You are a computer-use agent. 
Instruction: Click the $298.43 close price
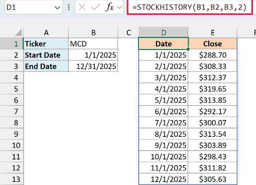click(x=212, y=156)
